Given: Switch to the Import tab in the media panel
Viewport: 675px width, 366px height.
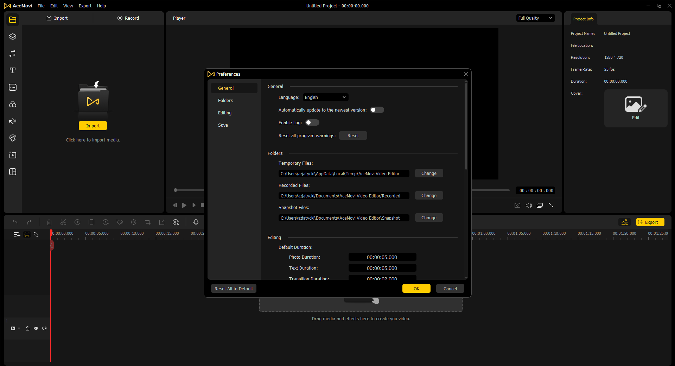Looking at the screenshot, I should coord(57,18).
